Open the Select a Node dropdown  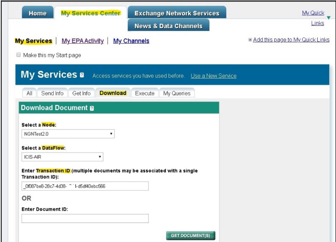[x=68, y=134]
